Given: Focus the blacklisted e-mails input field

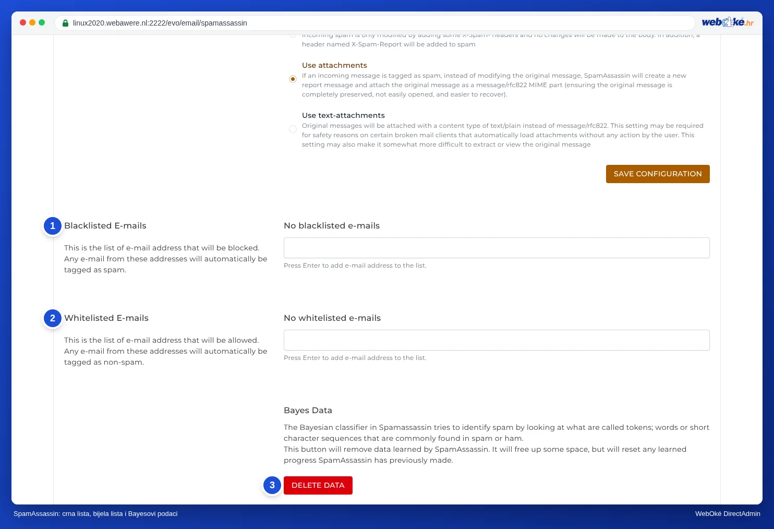Looking at the screenshot, I should pyautogui.click(x=497, y=248).
